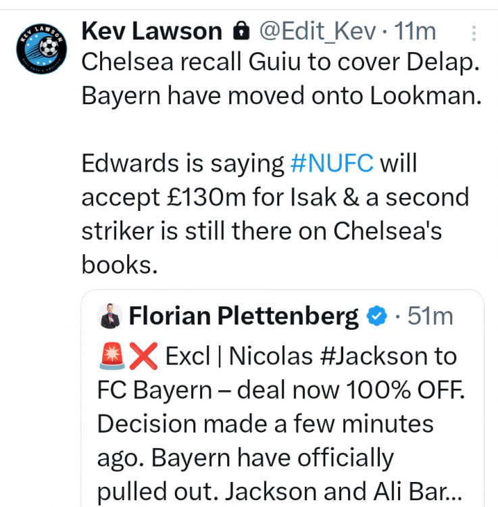Click Kev Lawson's soccer ball profile avatar

pyautogui.click(x=41, y=48)
